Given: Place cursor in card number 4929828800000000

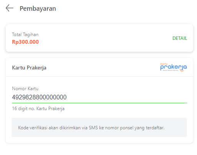Looking at the screenshot, I should (39, 97).
